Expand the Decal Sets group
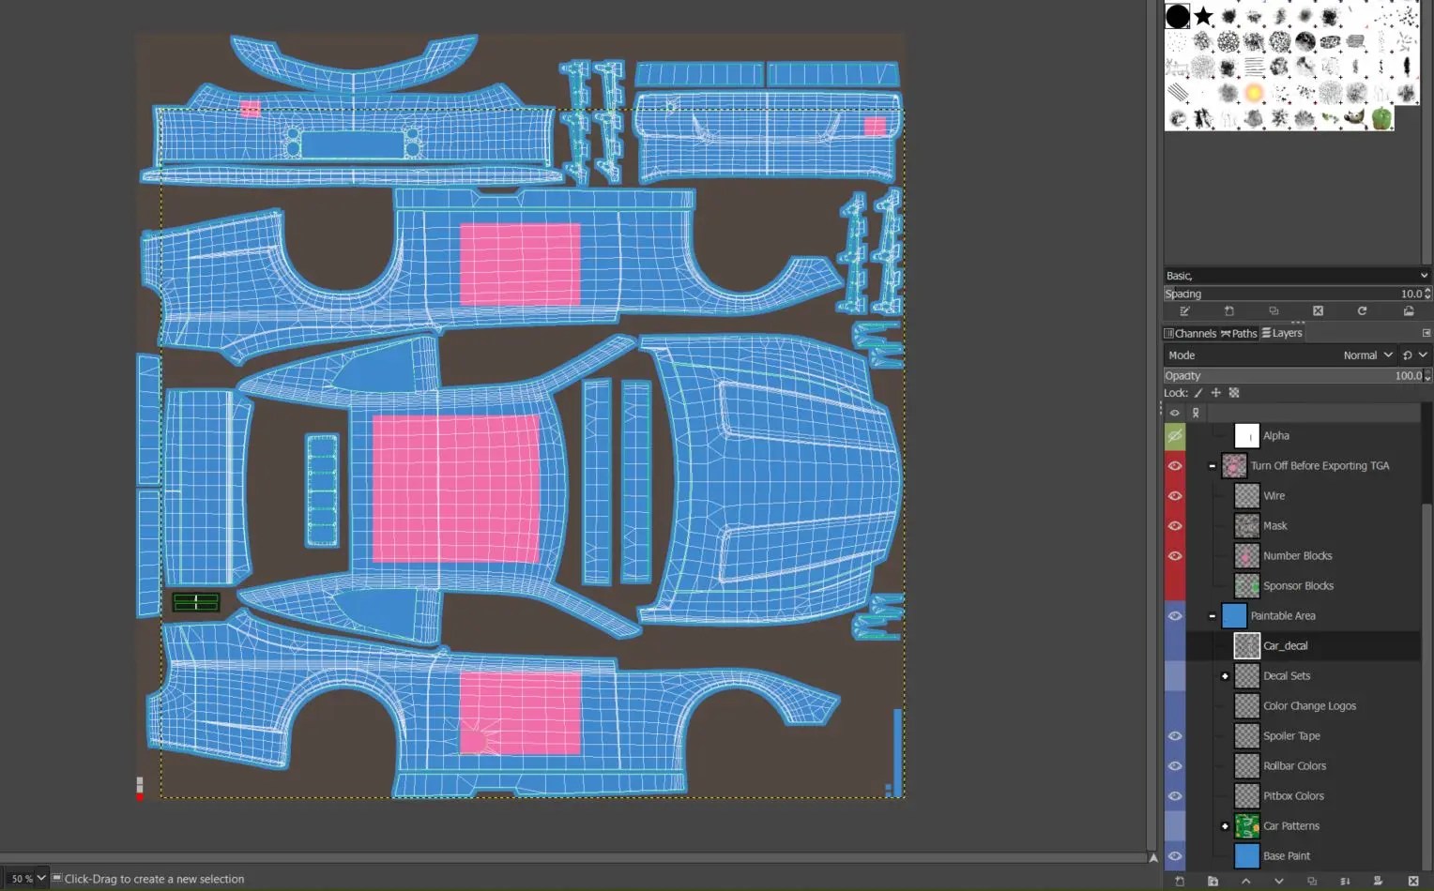Screen dimensions: 1434x891 pos(1225,675)
